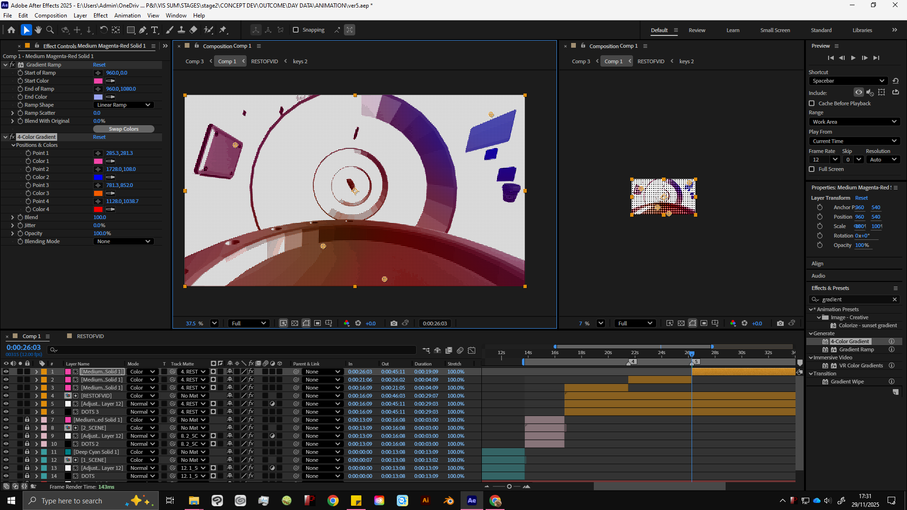Hide the DOTS 3 layer
The width and height of the screenshot is (907, 510).
click(6, 412)
